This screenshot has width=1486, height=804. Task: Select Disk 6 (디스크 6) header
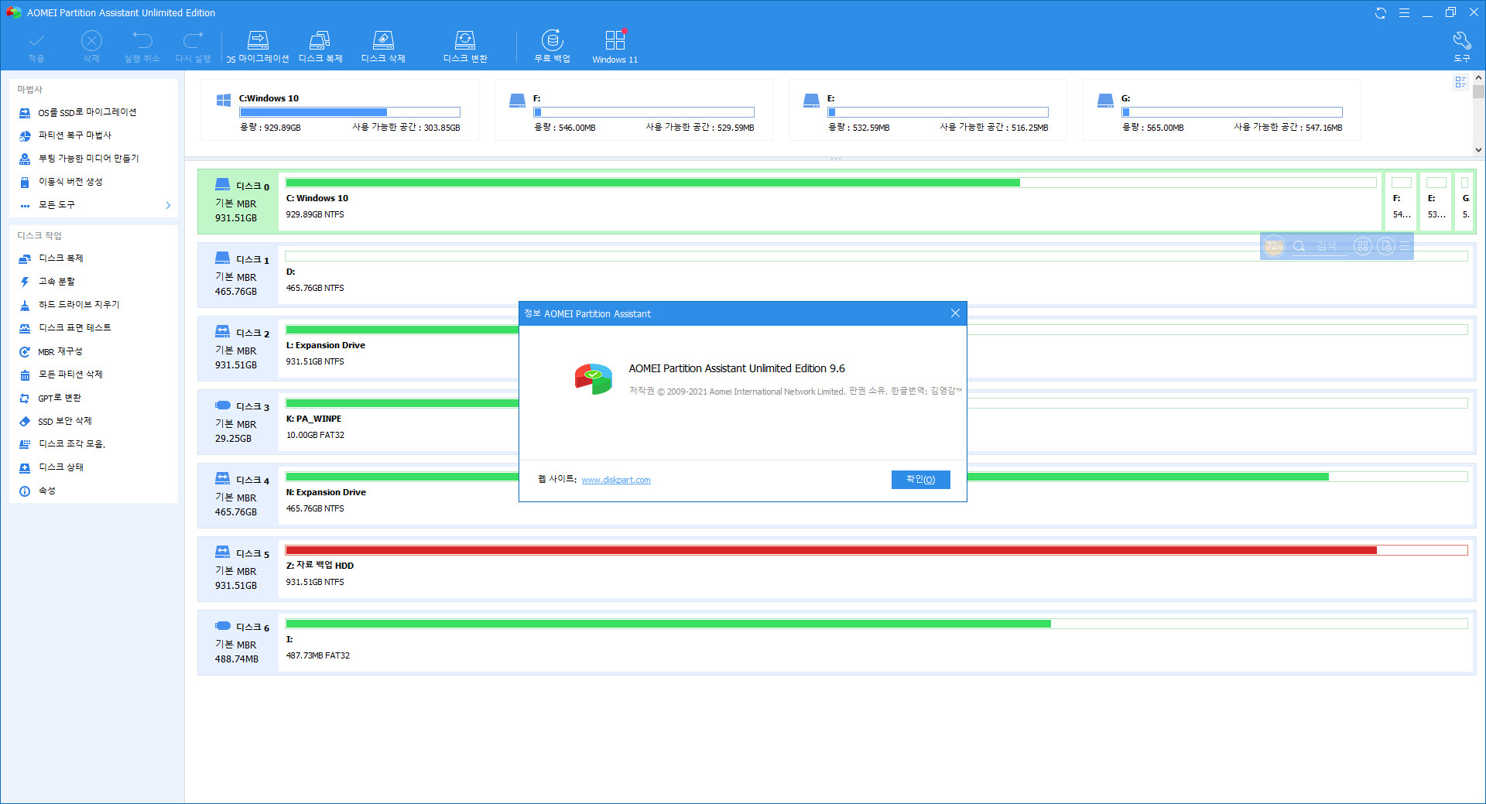pyautogui.click(x=238, y=642)
